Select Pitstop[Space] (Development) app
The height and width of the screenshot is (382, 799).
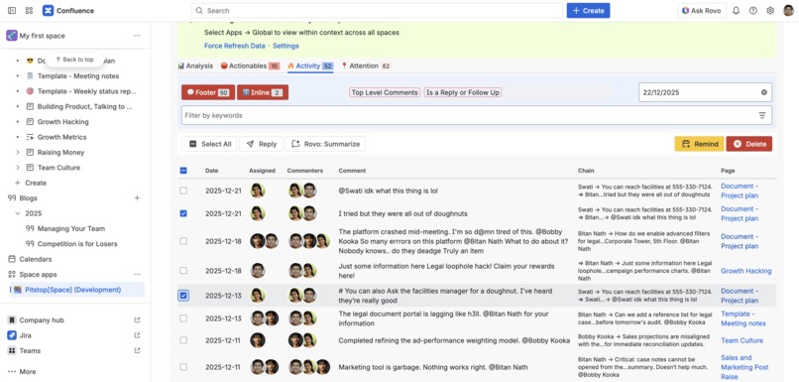(x=77, y=290)
